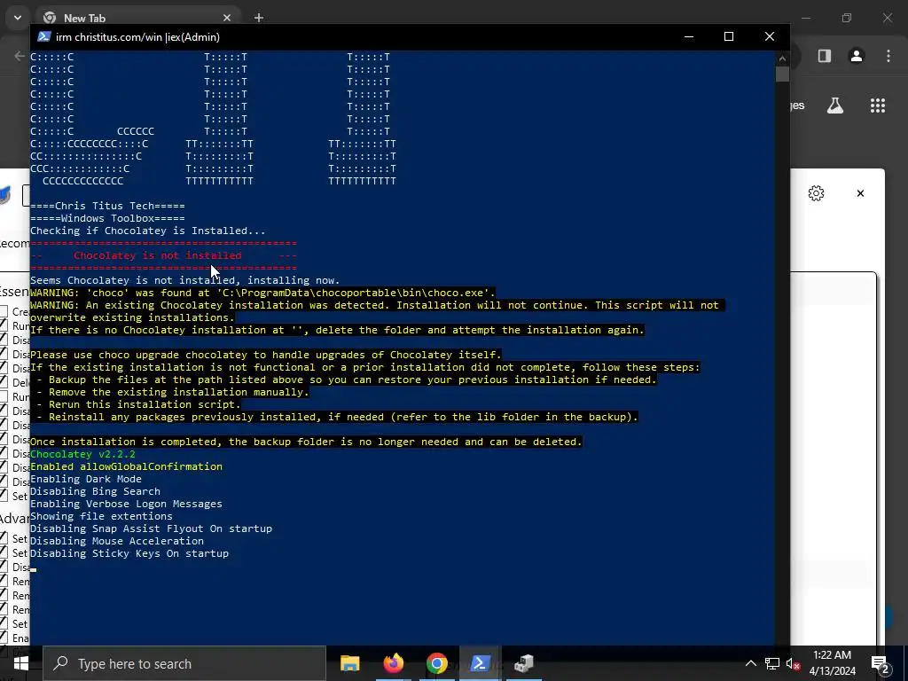This screenshot has height=681, width=908.
Task: Click the 'Please use choco upgrade chocolatey' line
Action: click(266, 355)
